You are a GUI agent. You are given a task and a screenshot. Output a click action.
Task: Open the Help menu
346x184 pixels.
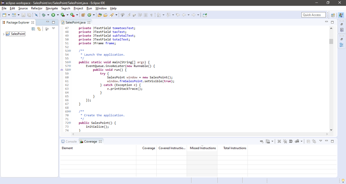click(113, 8)
